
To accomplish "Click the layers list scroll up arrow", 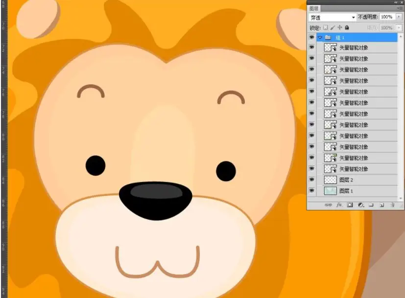I will click(401, 37).
